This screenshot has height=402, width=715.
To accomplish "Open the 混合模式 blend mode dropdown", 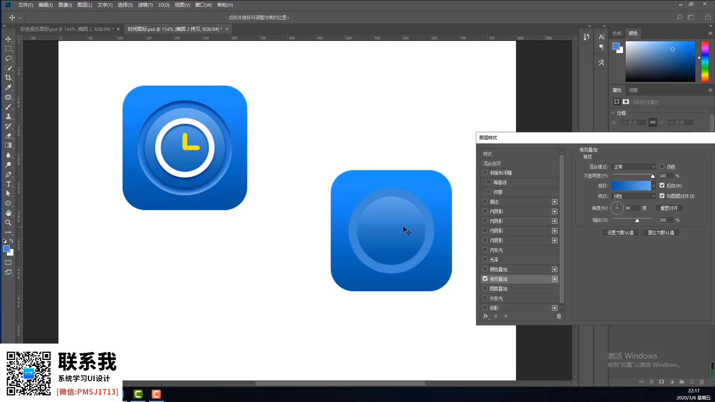I will pos(633,167).
